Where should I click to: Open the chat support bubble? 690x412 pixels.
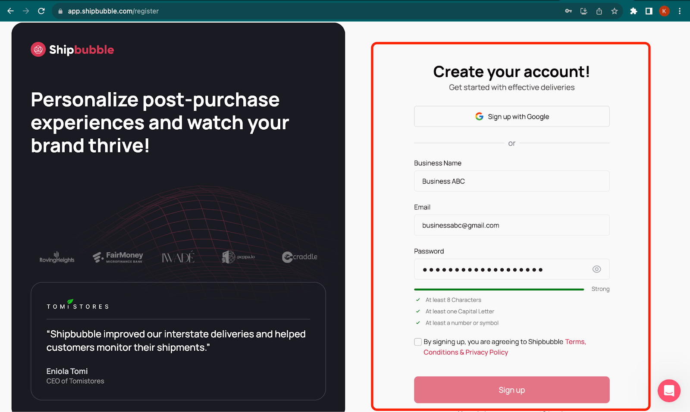669,390
